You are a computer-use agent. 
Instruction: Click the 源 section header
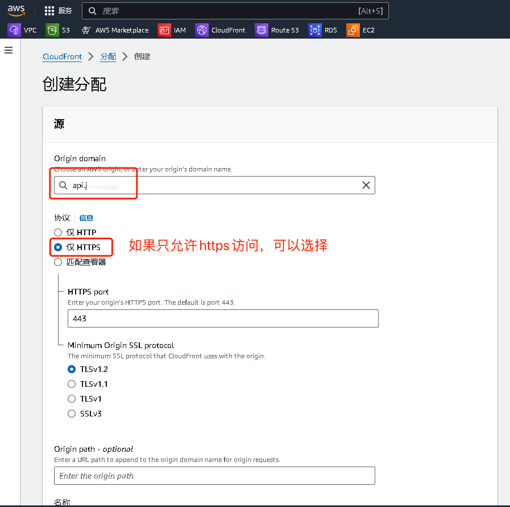pyautogui.click(x=59, y=124)
